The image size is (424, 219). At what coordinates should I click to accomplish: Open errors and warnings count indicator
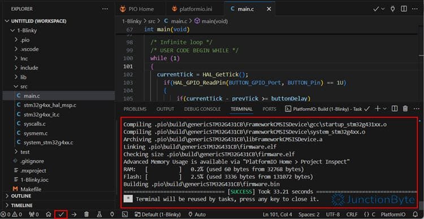pyautogui.click(x=11, y=214)
